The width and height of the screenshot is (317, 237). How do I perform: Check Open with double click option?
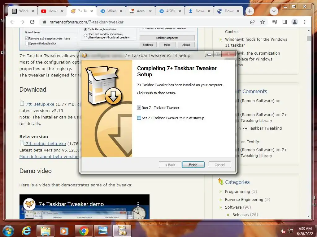[27, 43]
